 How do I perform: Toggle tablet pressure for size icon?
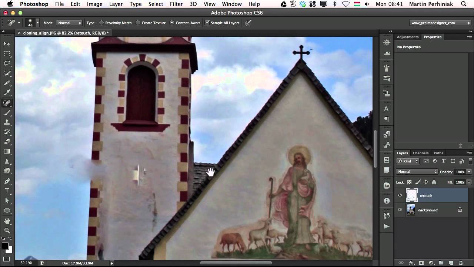click(248, 23)
